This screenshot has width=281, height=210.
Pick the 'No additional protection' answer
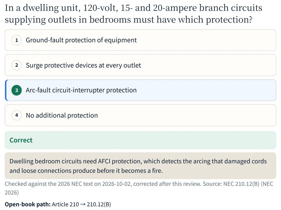click(x=140, y=115)
